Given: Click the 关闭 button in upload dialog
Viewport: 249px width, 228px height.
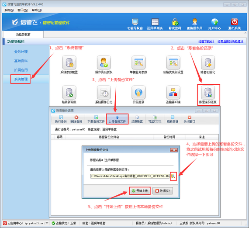Looking at the screenshot, I should (x=163, y=191).
